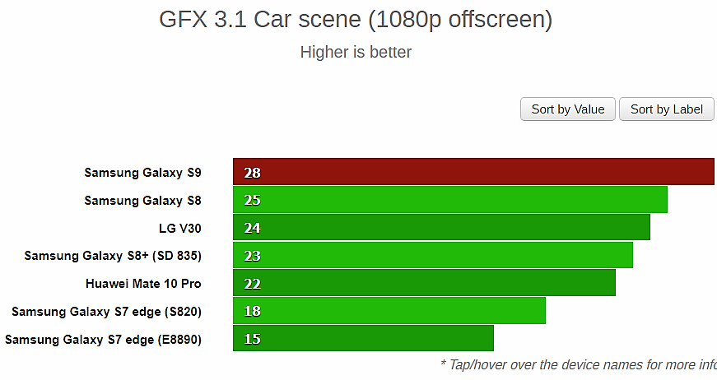
Task: Click the Sort by Value button
Action: pyautogui.click(x=568, y=109)
